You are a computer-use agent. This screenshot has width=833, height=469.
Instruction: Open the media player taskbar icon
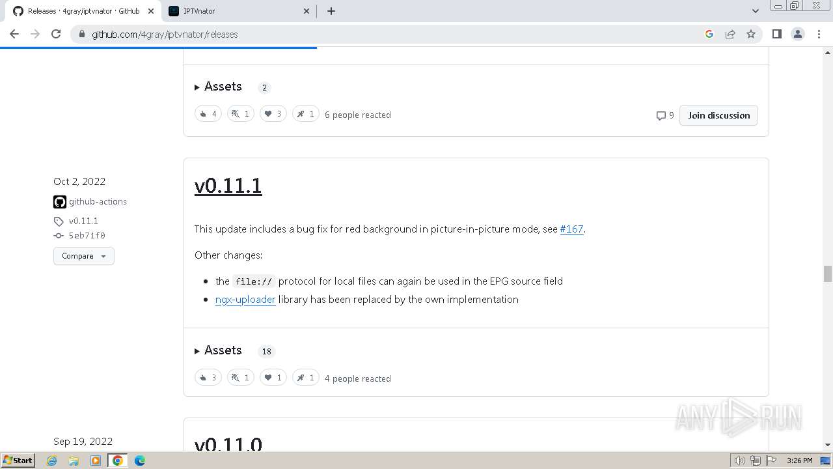point(96,461)
